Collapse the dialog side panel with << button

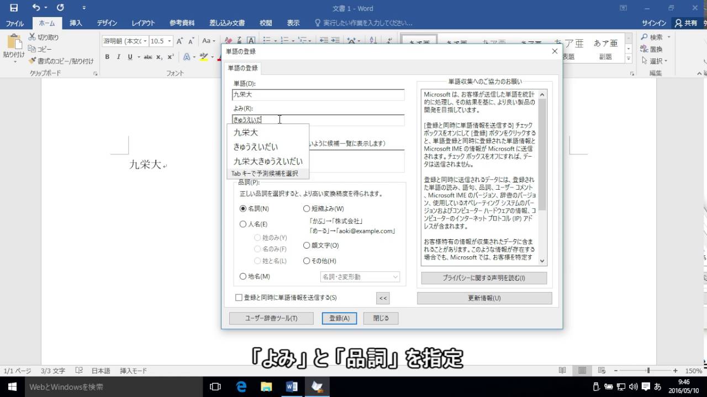383,298
